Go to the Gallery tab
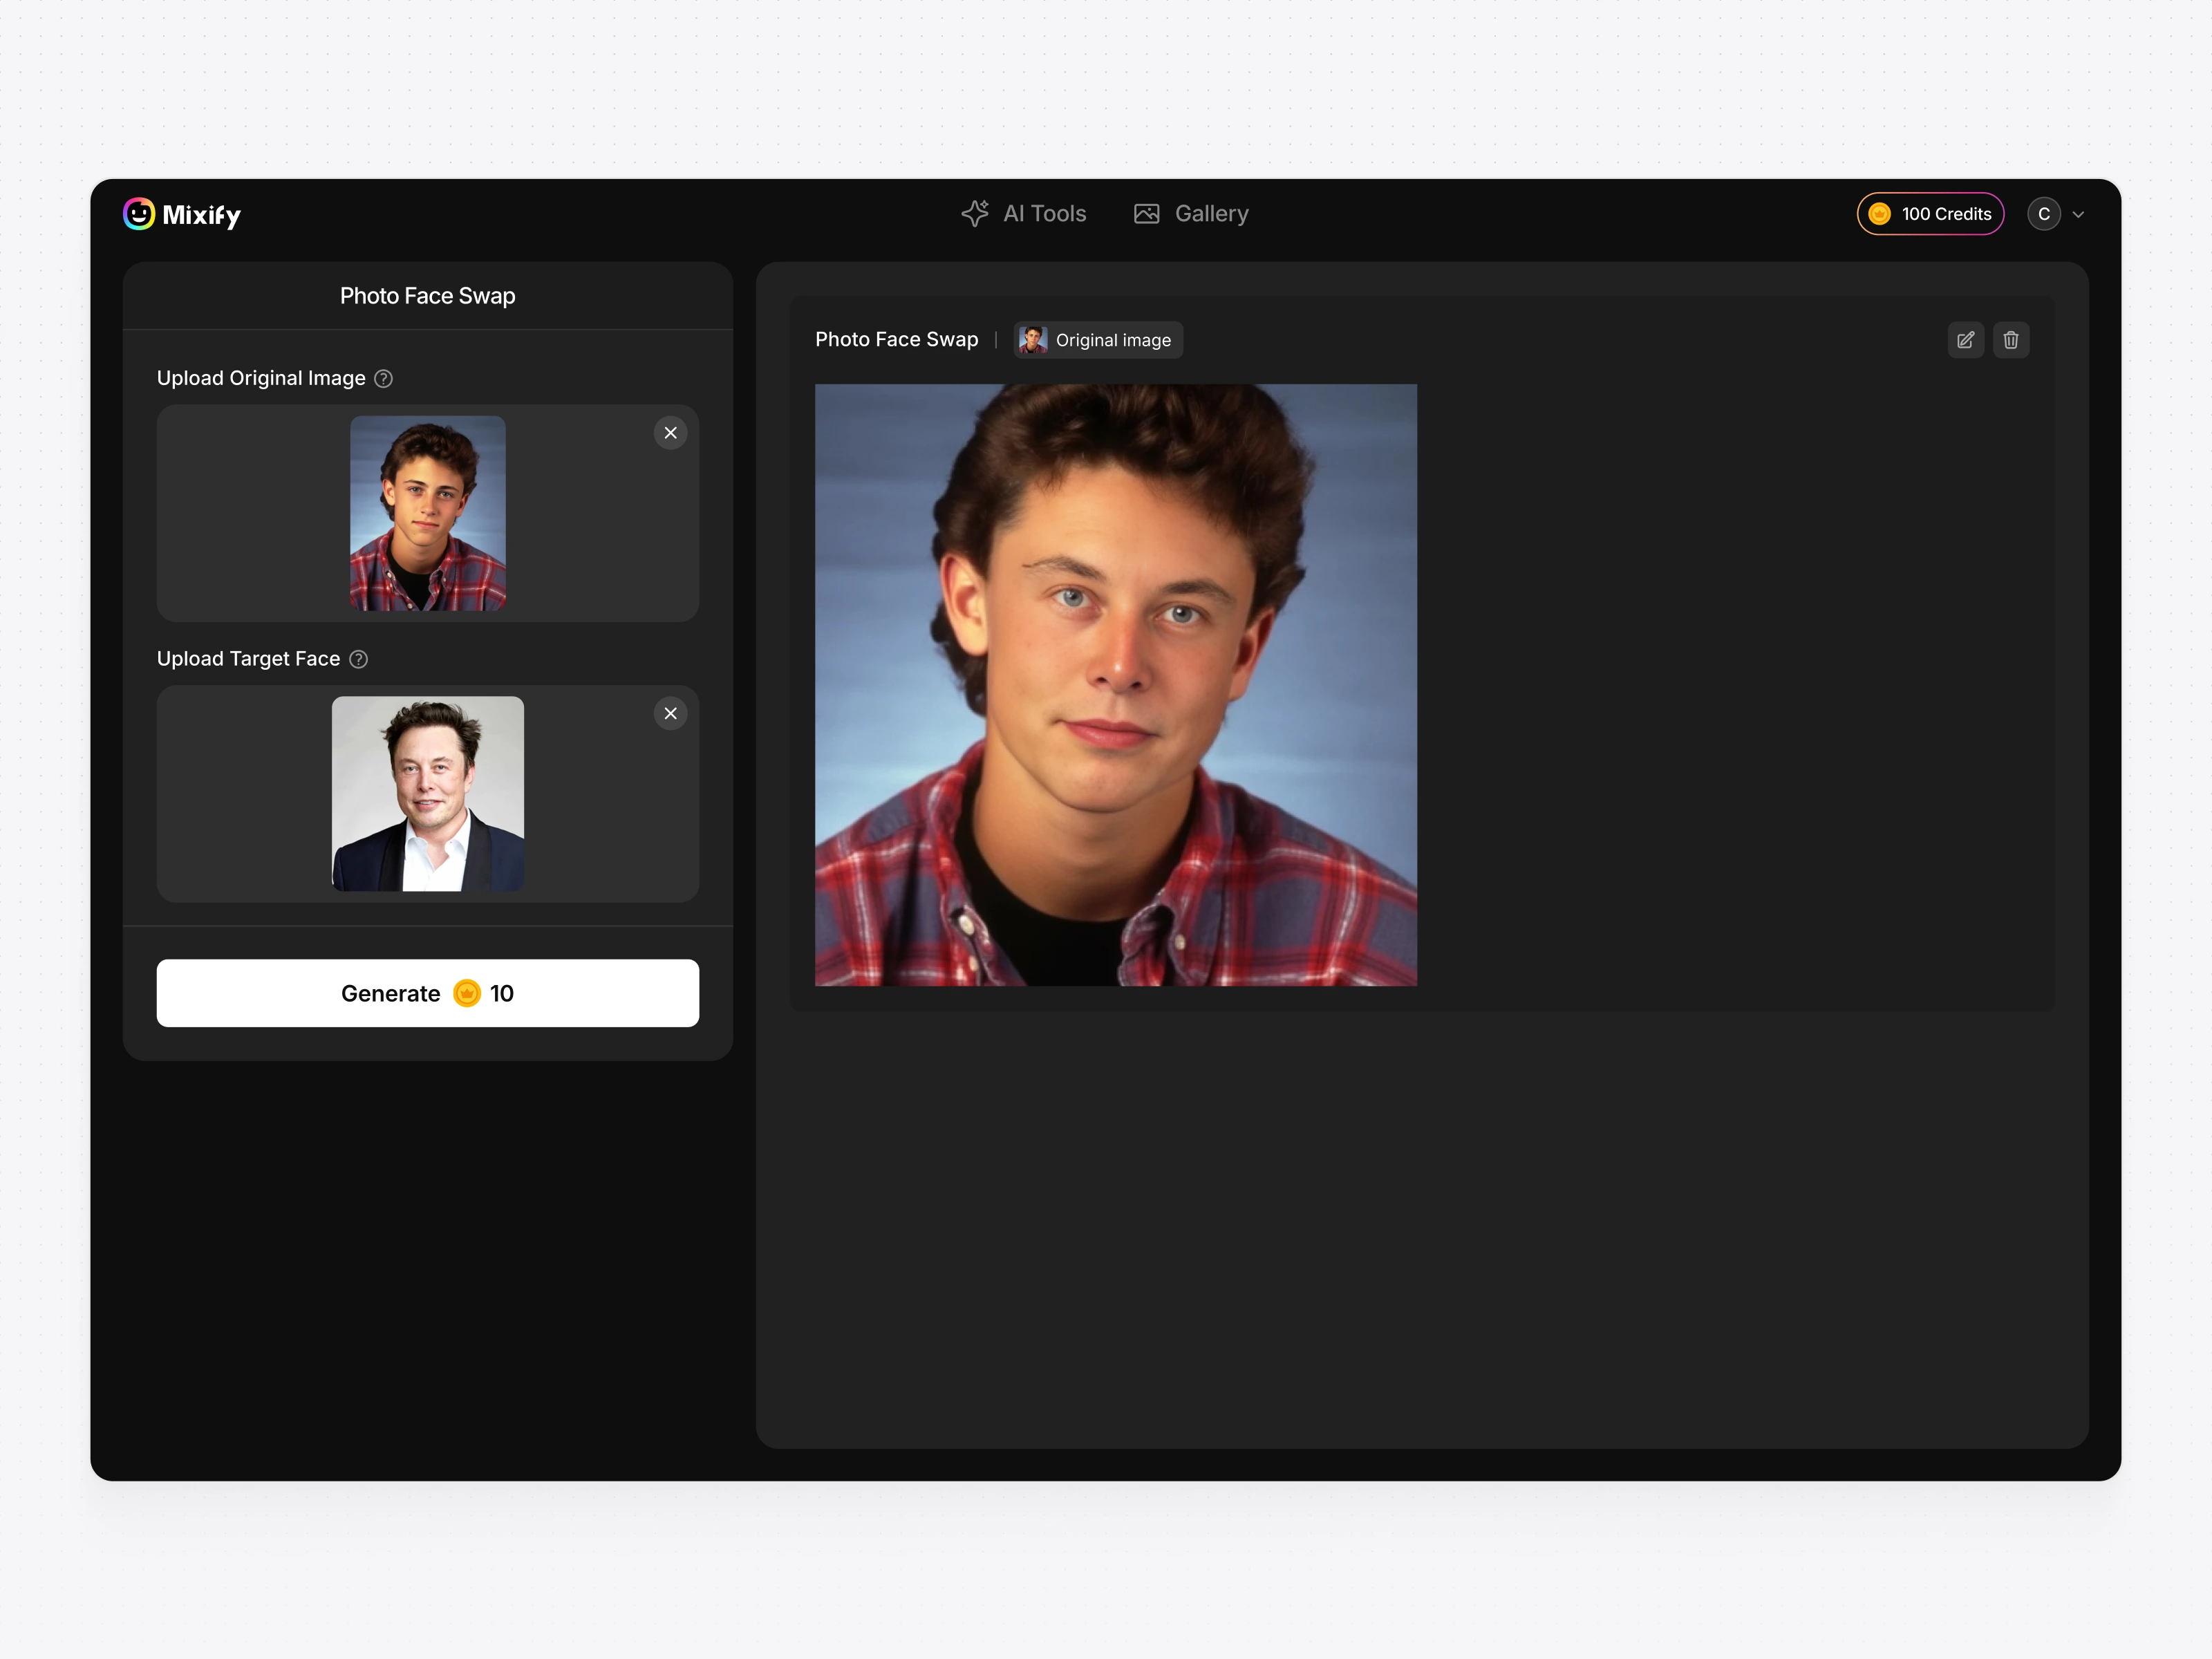 pos(1210,214)
